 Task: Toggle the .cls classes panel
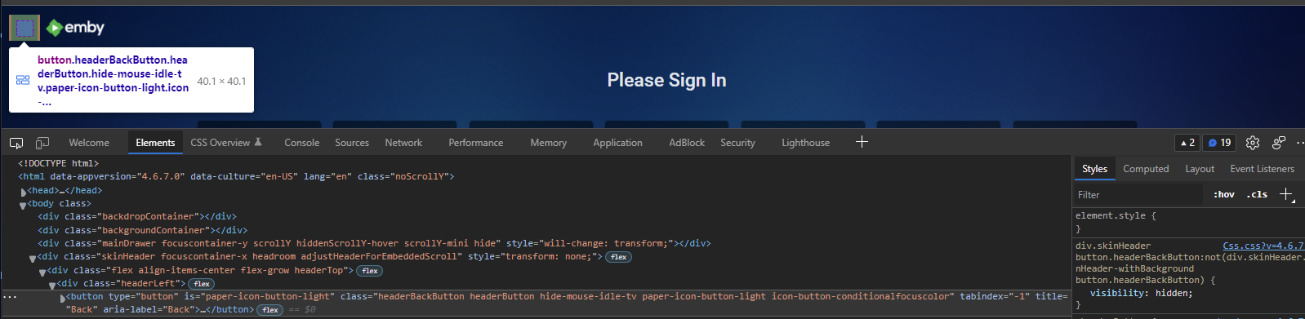1257,194
